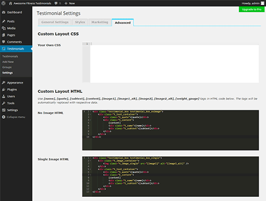The image size is (266, 201).
Task: Click the Your Own CSS label
Action: pos(49,45)
